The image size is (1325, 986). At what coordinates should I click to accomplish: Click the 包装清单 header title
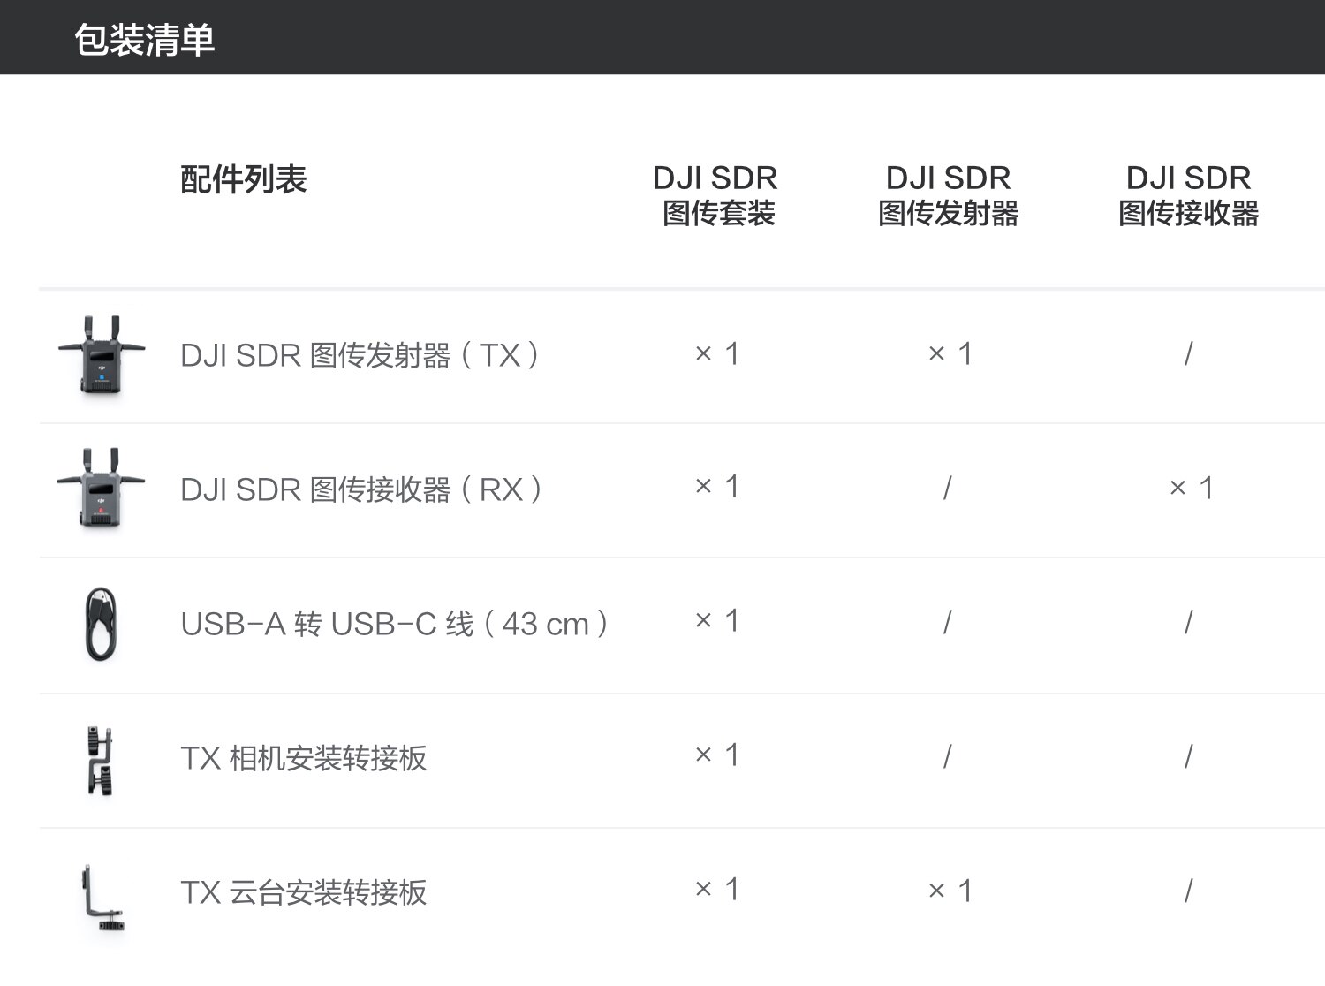coord(145,40)
